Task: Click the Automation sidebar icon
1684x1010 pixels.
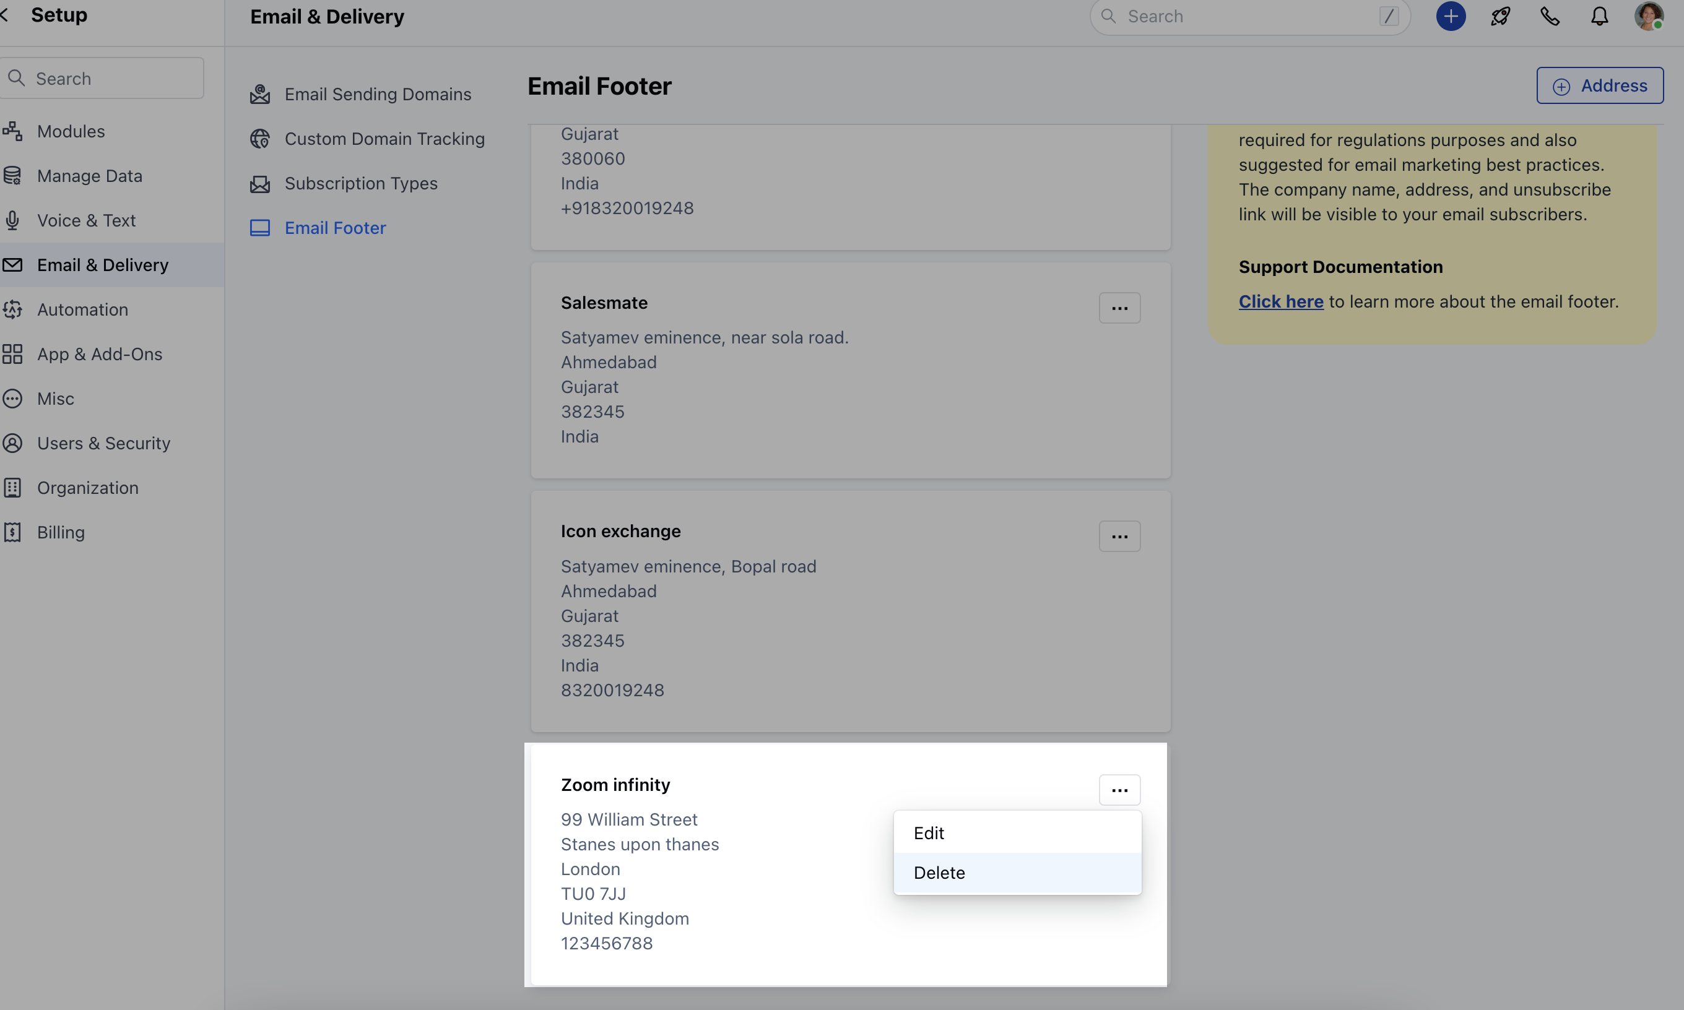Action: point(13,309)
